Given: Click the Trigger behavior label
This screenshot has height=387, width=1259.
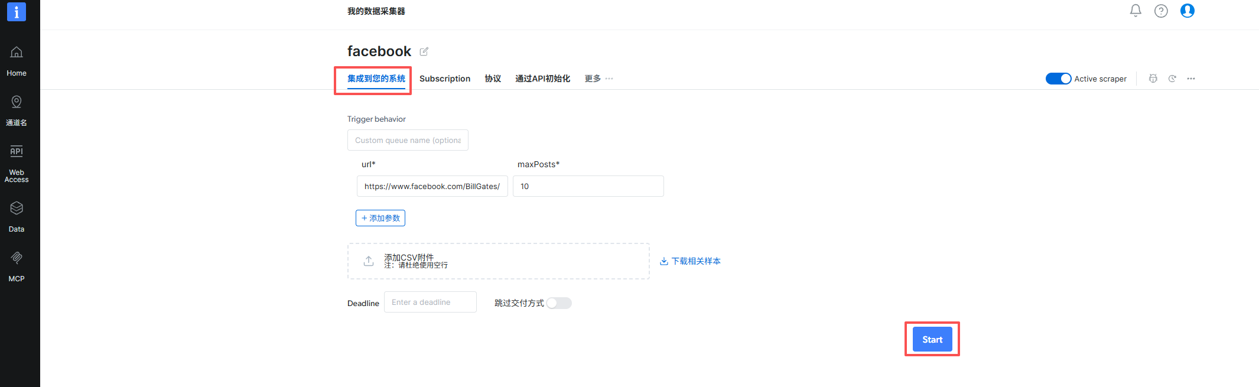Looking at the screenshot, I should [x=376, y=119].
